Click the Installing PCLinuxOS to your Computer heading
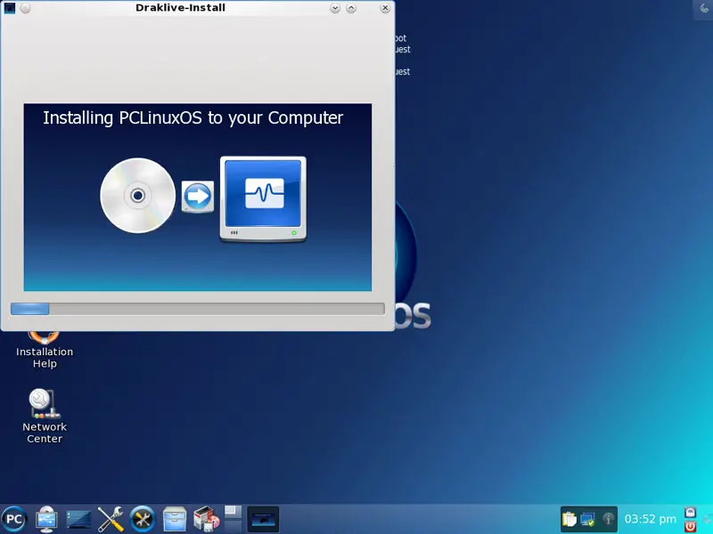 click(x=193, y=118)
